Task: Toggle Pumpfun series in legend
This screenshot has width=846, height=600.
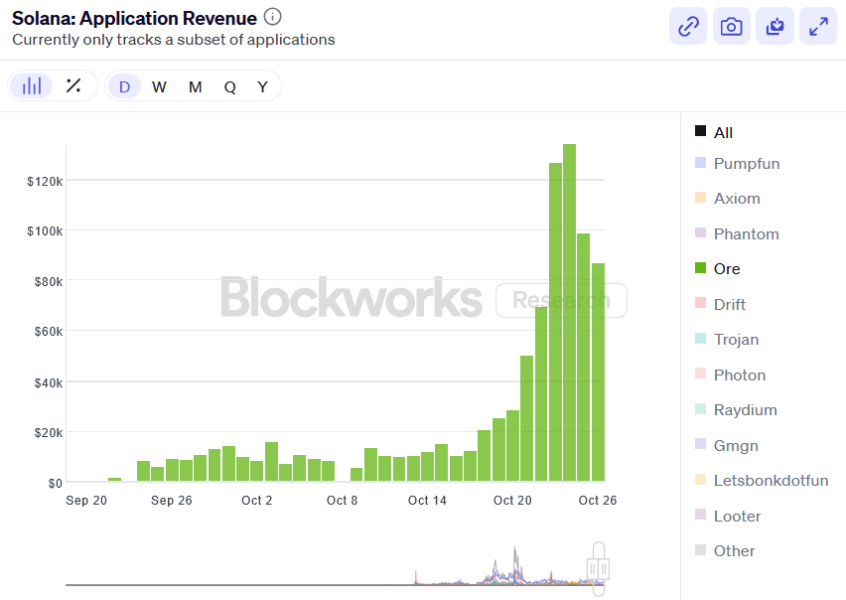Action: tap(737, 164)
